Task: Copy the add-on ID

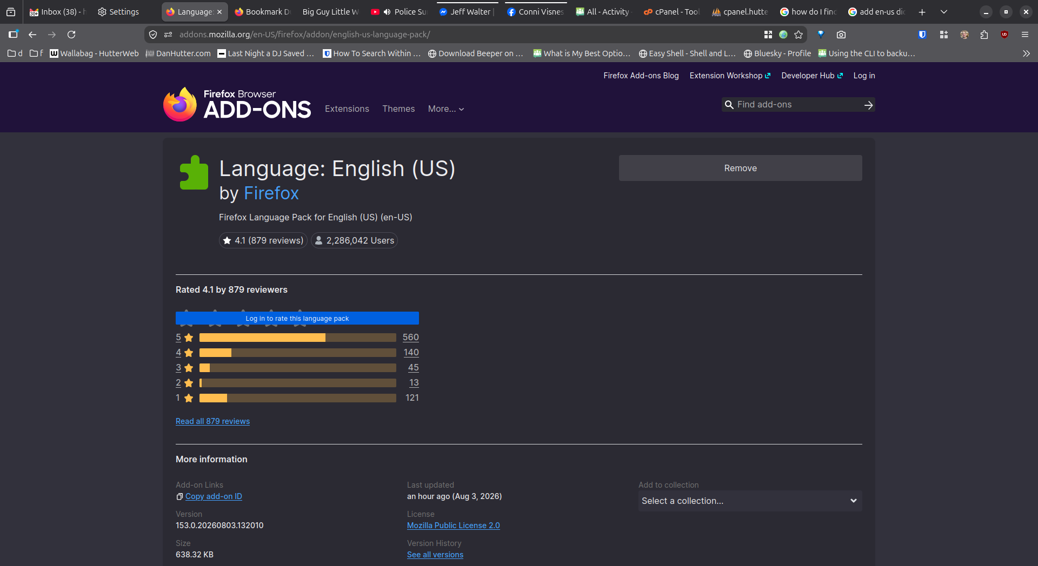Action: click(214, 496)
